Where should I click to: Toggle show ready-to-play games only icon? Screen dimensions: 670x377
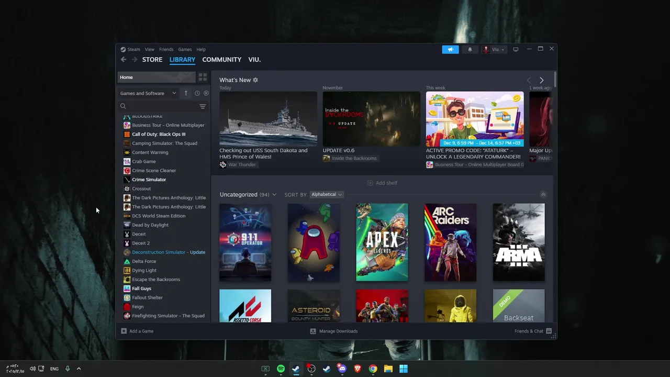pyautogui.click(x=206, y=93)
